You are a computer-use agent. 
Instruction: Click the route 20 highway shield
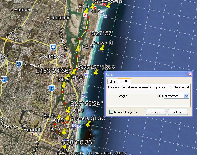[x=19, y=64]
